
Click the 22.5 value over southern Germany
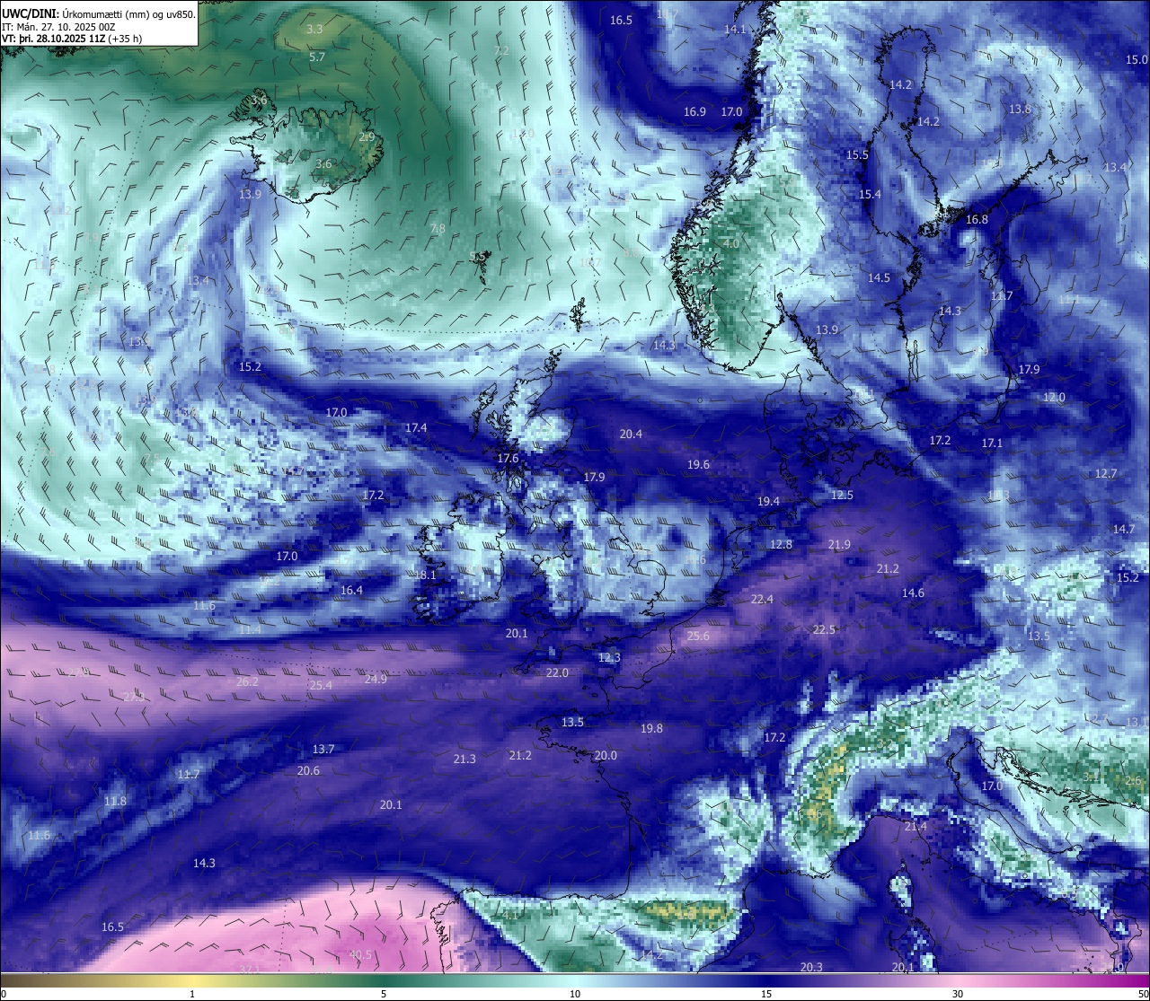tap(824, 630)
